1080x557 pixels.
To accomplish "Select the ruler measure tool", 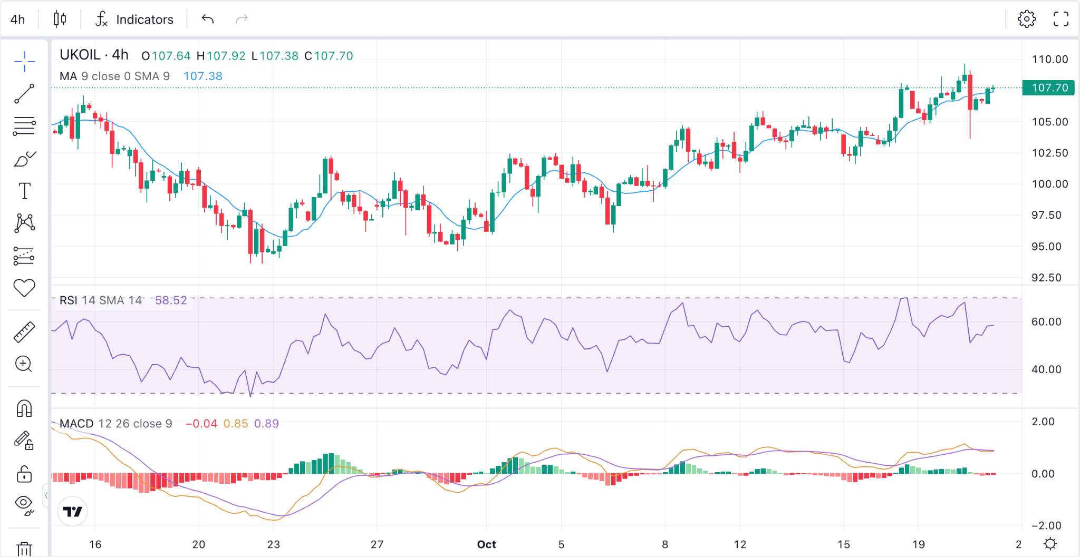I will tap(24, 332).
